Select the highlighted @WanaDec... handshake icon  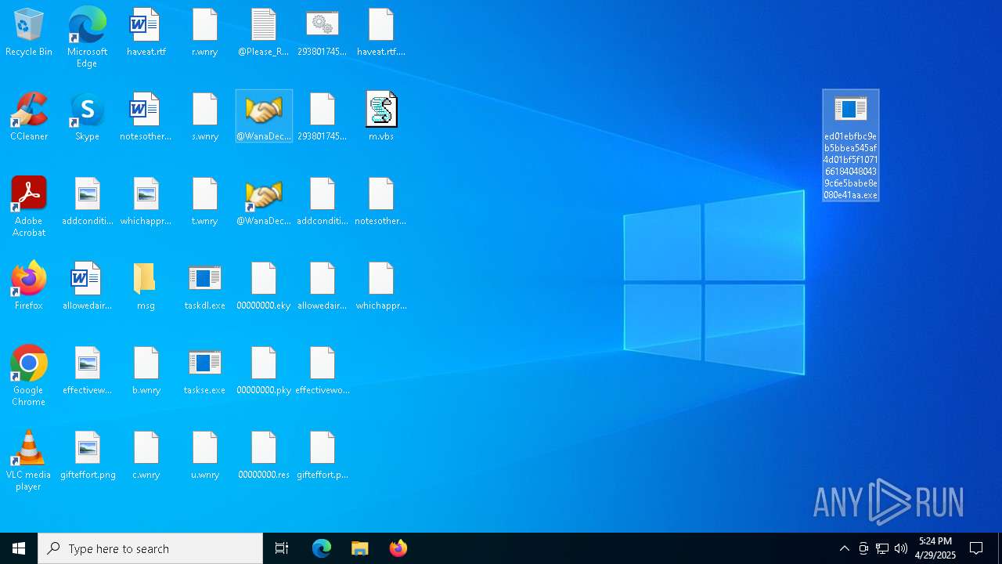coord(264,116)
